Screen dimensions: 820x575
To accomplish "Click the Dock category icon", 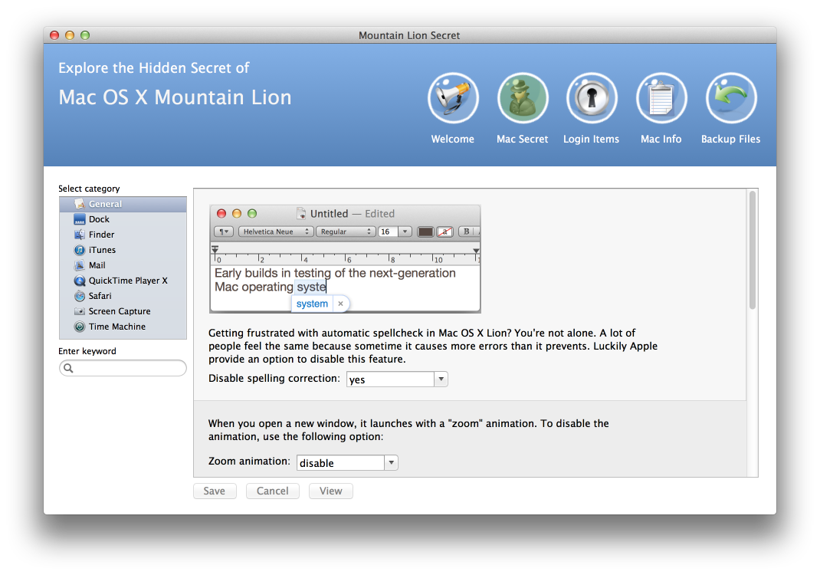I will point(80,219).
